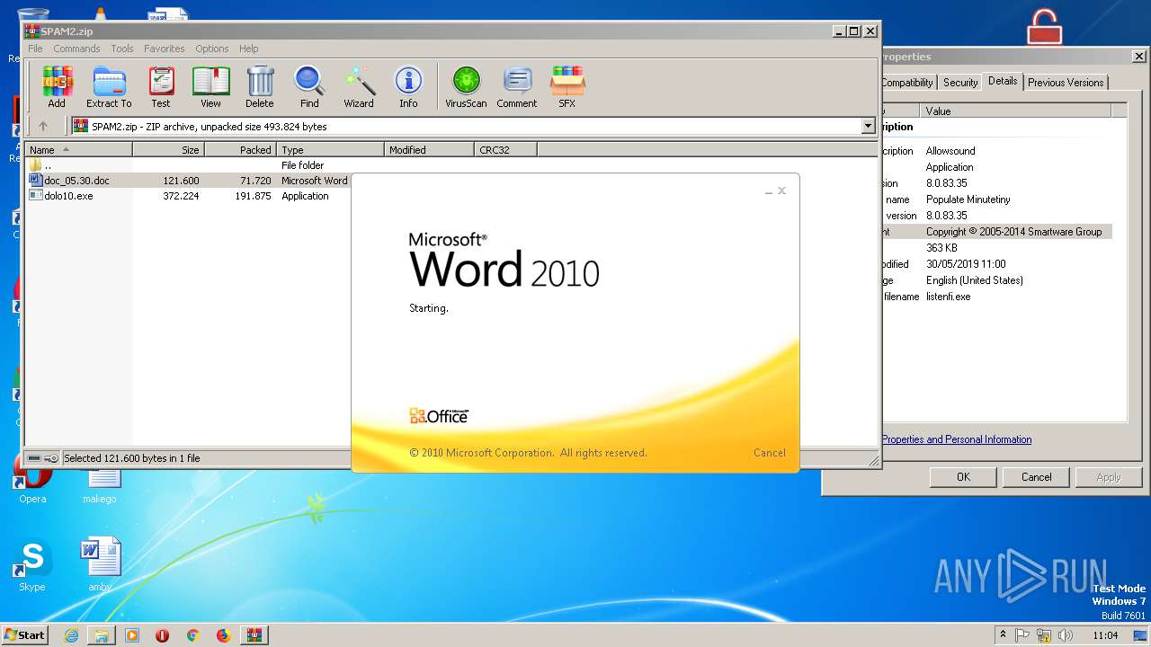1151x647 pixels.
Task: Select the listenfi.exe filename value
Action: 949,297
